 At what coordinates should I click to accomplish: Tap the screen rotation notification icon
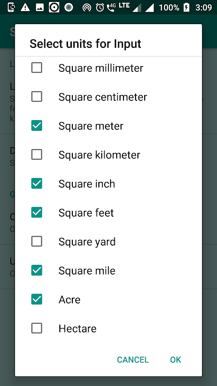(x=11, y=7)
